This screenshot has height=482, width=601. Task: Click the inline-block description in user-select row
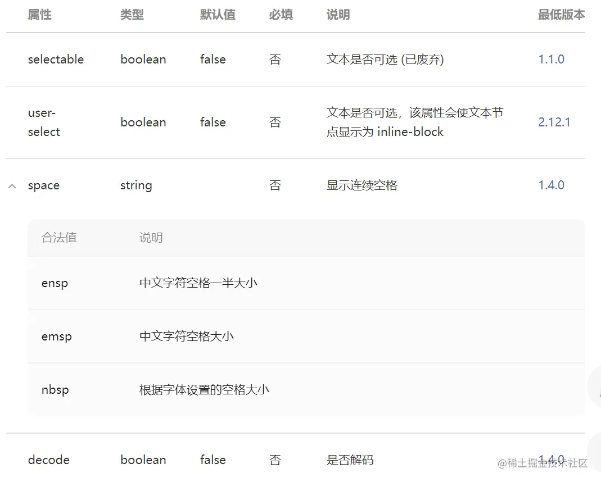415,122
